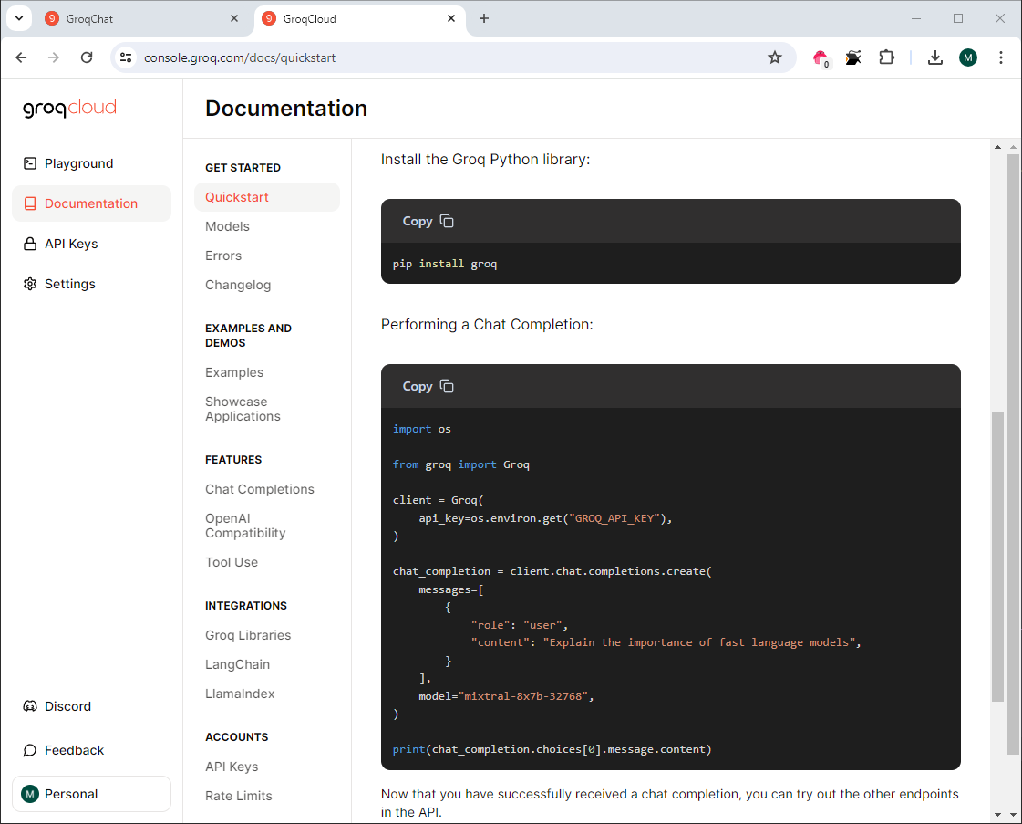Image resolution: width=1022 pixels, height=824 pixels.
Task: Close the GroqCloud tab
Action: click(x=451, y=18)
